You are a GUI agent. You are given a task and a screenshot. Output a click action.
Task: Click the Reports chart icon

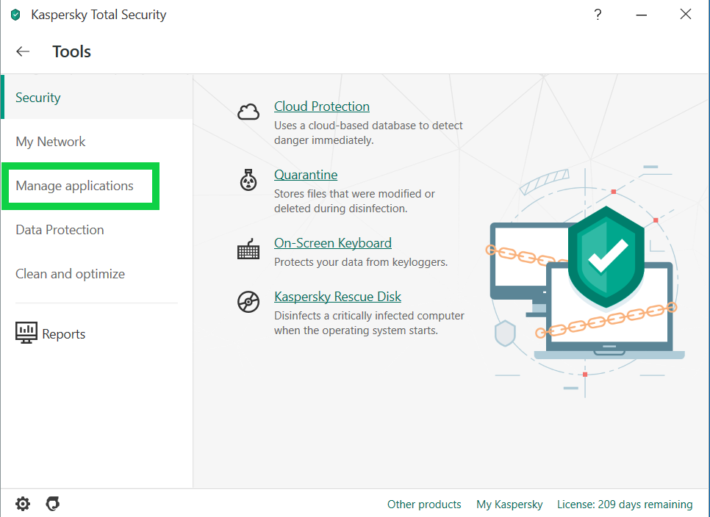pos(26,333)
